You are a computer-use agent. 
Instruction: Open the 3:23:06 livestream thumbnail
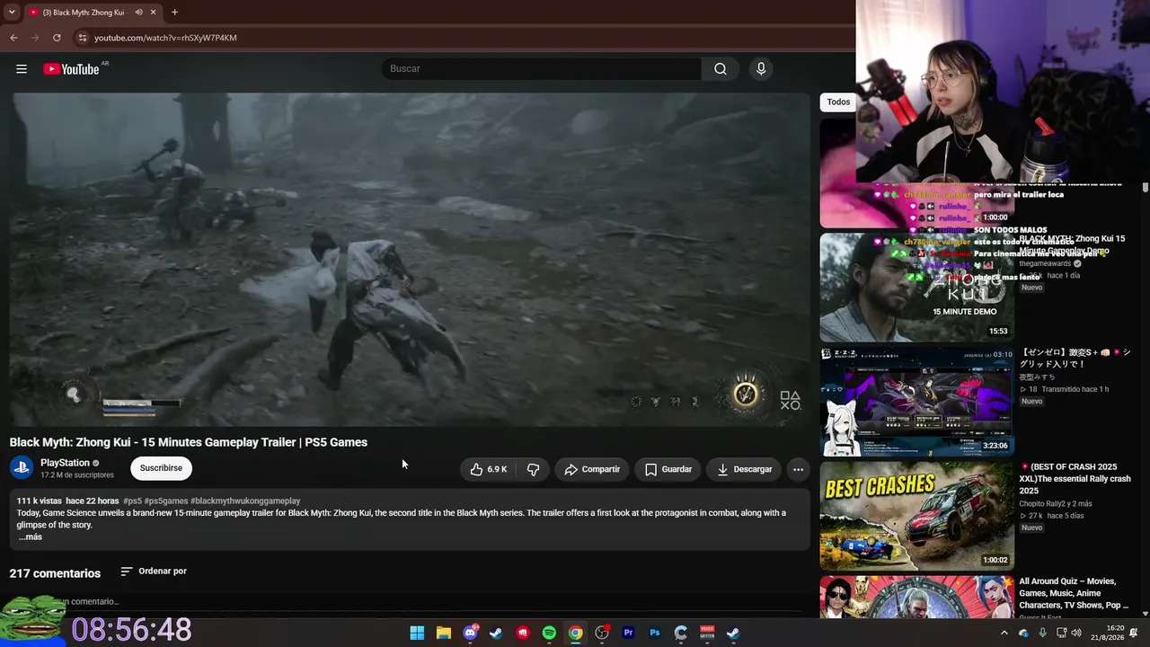(916, 402)
